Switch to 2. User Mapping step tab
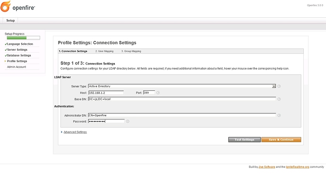The height and width of the screenshot is (183, 326). [104, 51]
